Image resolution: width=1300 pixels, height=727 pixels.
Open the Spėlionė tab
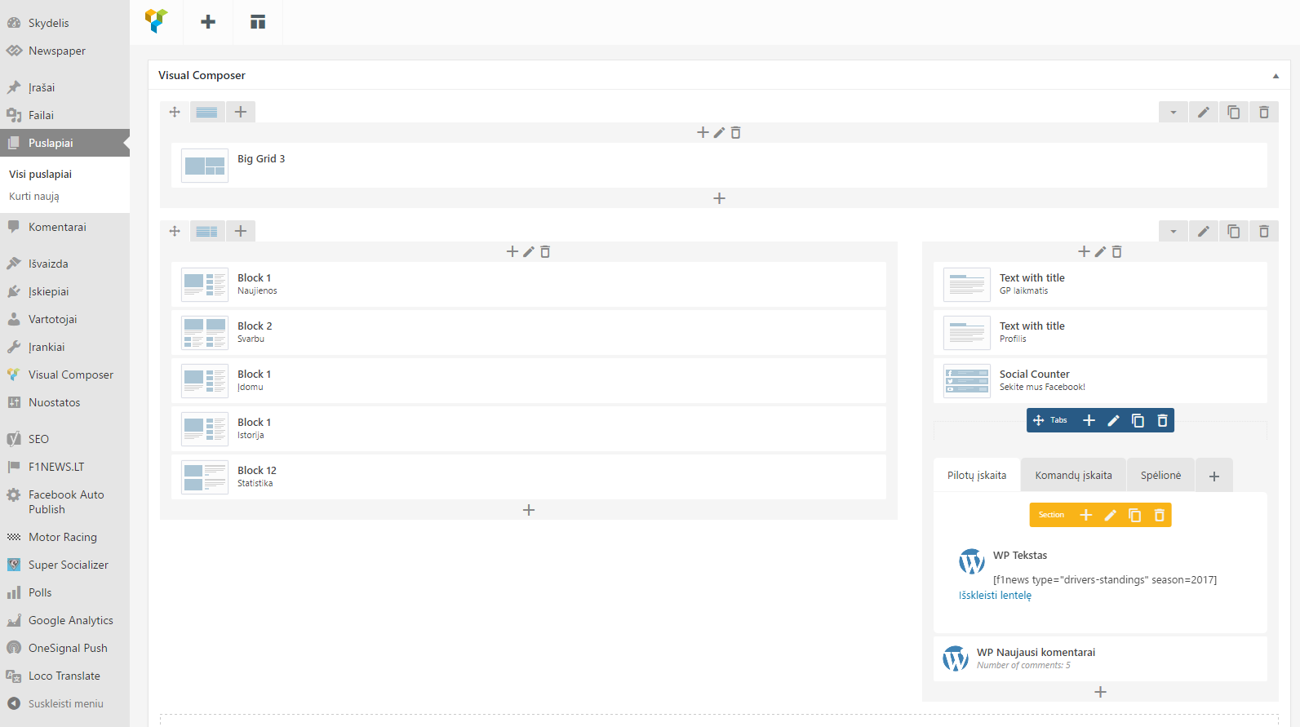(x=1160, y=476)
